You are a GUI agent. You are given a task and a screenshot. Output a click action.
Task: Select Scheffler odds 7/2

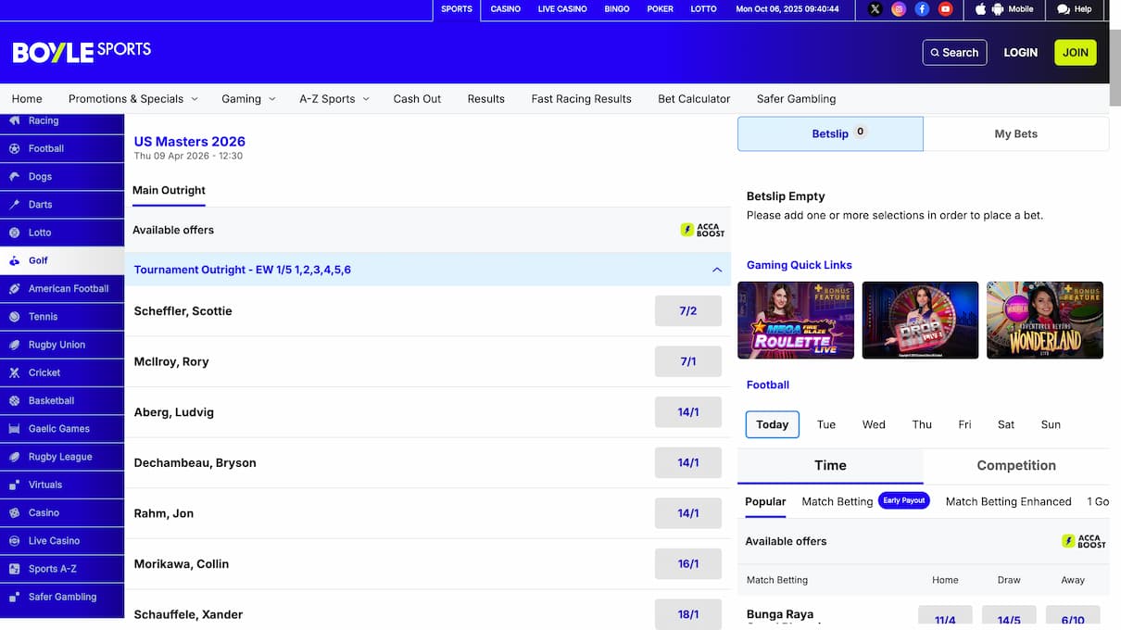[687, 311]
